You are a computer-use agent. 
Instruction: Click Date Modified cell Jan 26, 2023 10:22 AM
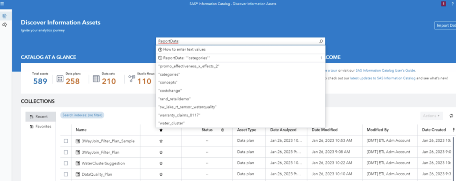click(x=332, y=163)
